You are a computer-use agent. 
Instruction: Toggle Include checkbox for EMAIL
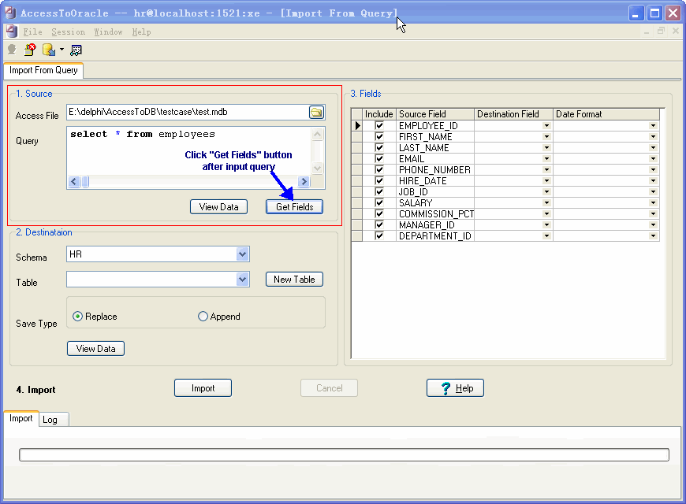(x=379, y=158)
